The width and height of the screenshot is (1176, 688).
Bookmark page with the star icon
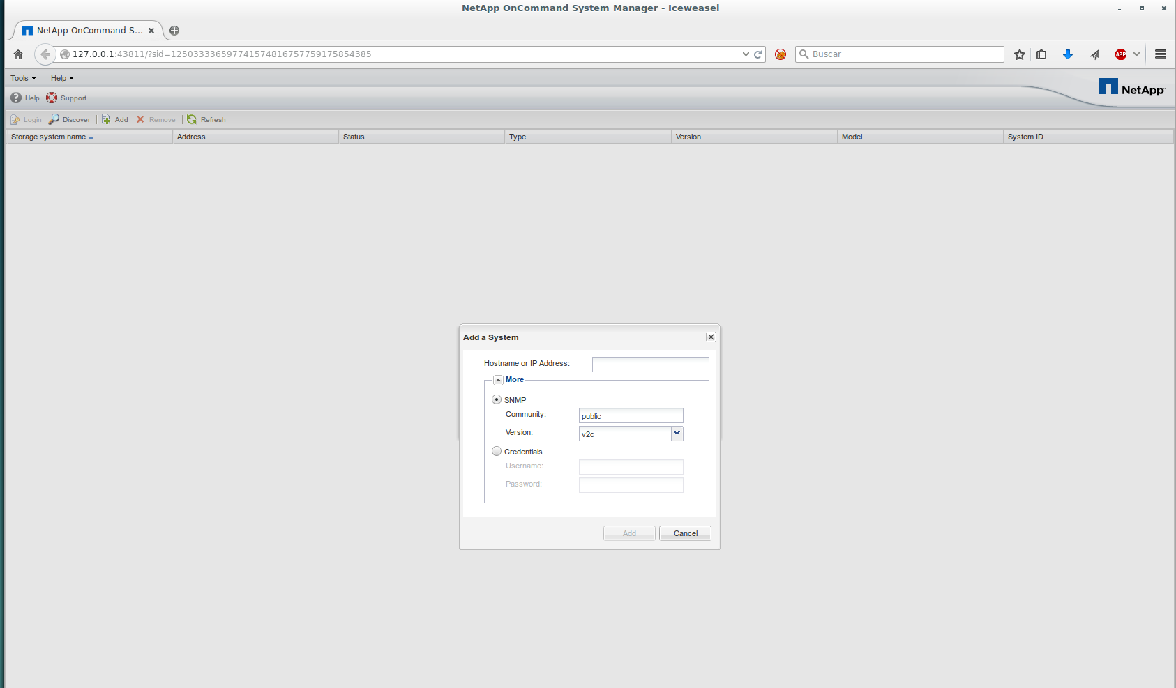point(1020,54)
